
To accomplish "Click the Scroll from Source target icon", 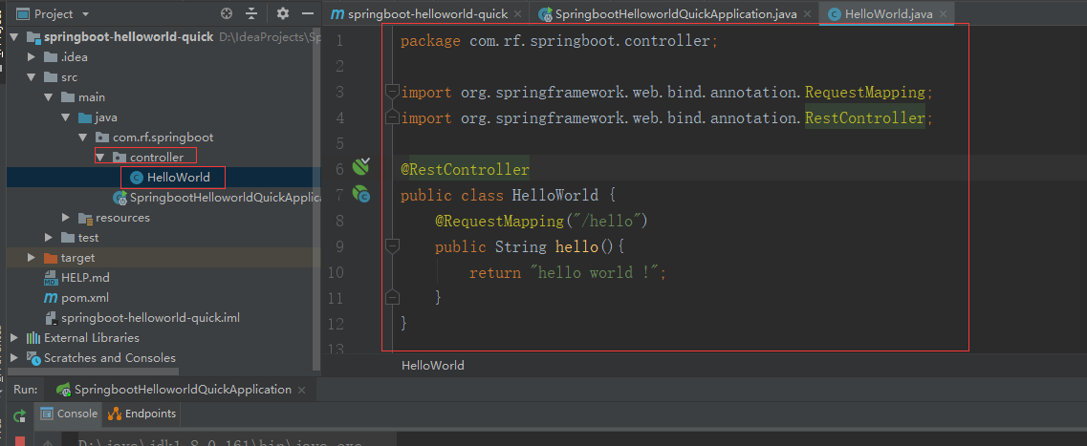I will coord(226,13).
